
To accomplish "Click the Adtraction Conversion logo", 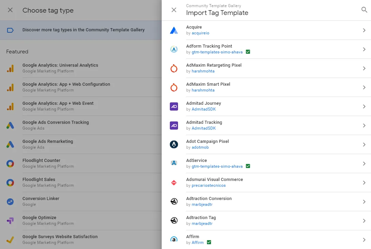I will [174, 201].
